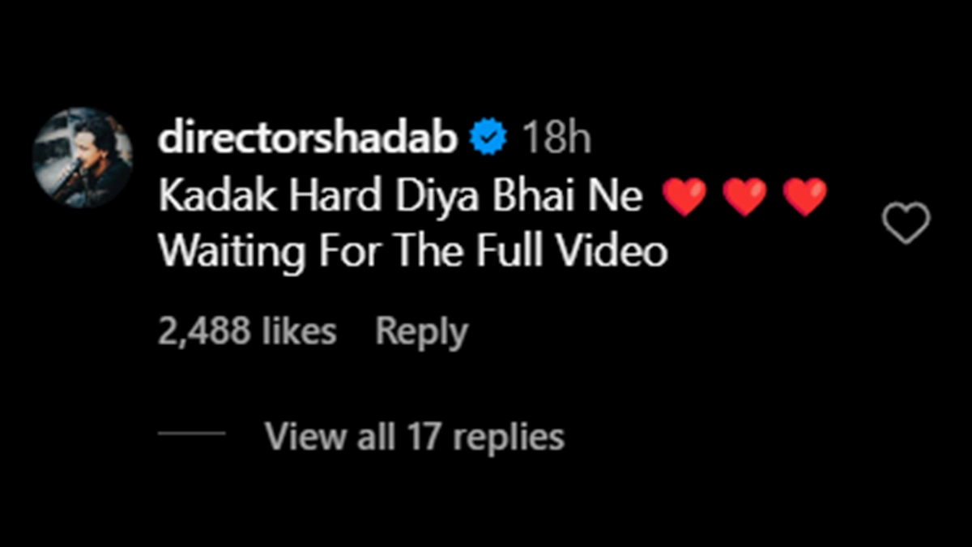This screenshot has width=972, height=547.
Task: Show the 2,488 likes list
Action: (247, 331)
